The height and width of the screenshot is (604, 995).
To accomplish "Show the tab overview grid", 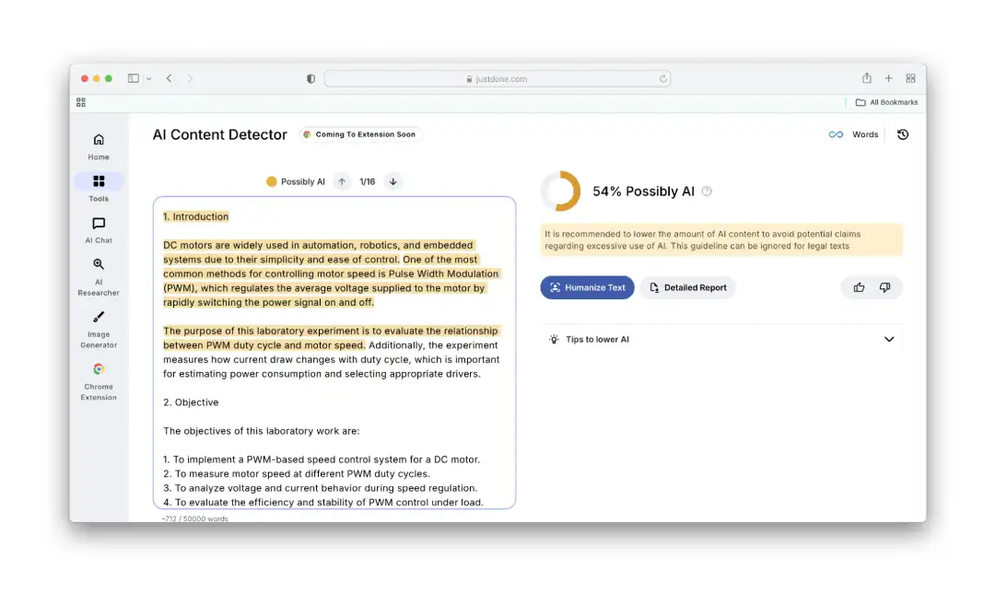I will pos(910,78).
